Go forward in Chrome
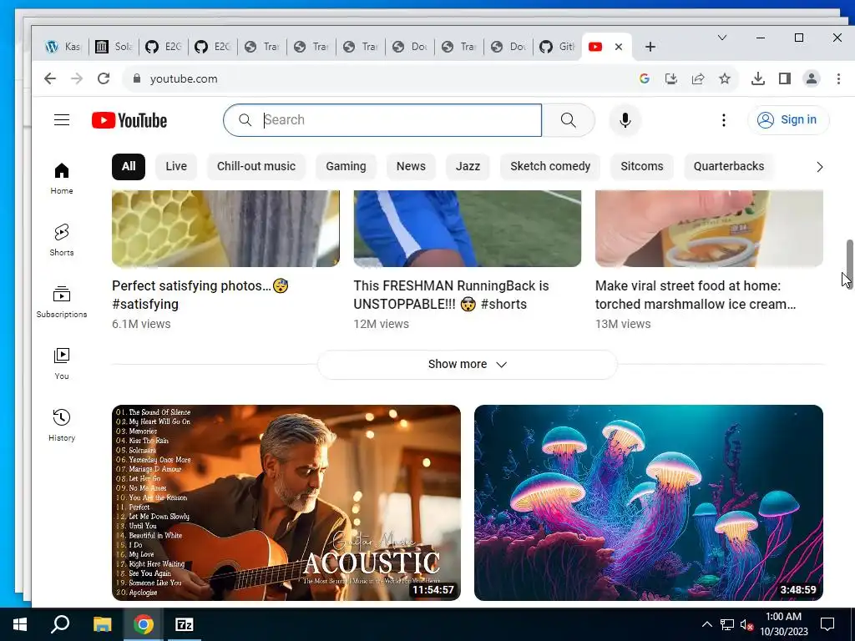Viewport: 855px width, 641px height. pos(77,78)
